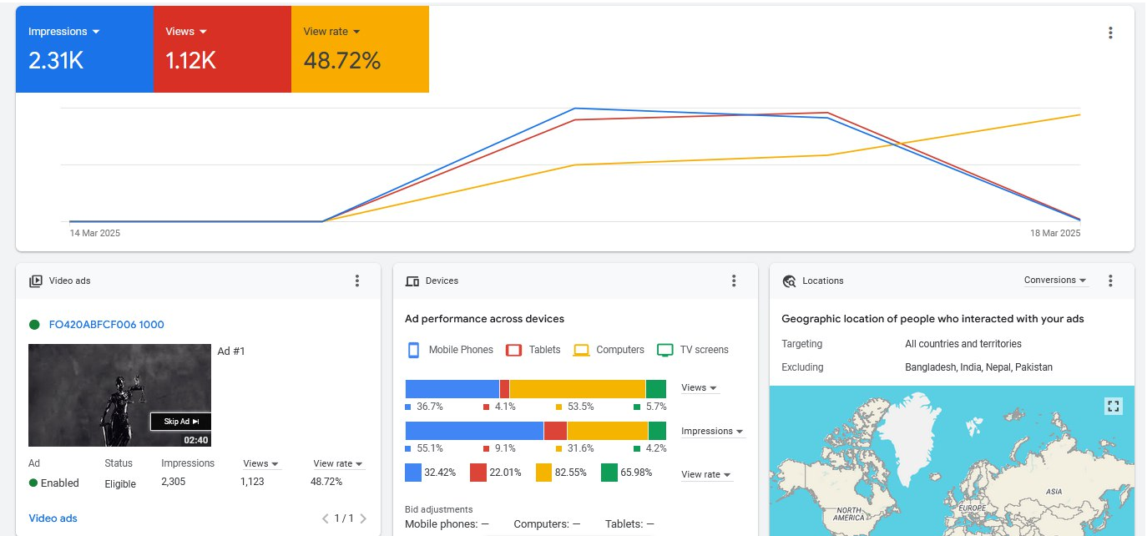The width and height of the screenshot is (1147, 536).
Task: Expand the map to fullscreen
Action: click(1113, 406)
